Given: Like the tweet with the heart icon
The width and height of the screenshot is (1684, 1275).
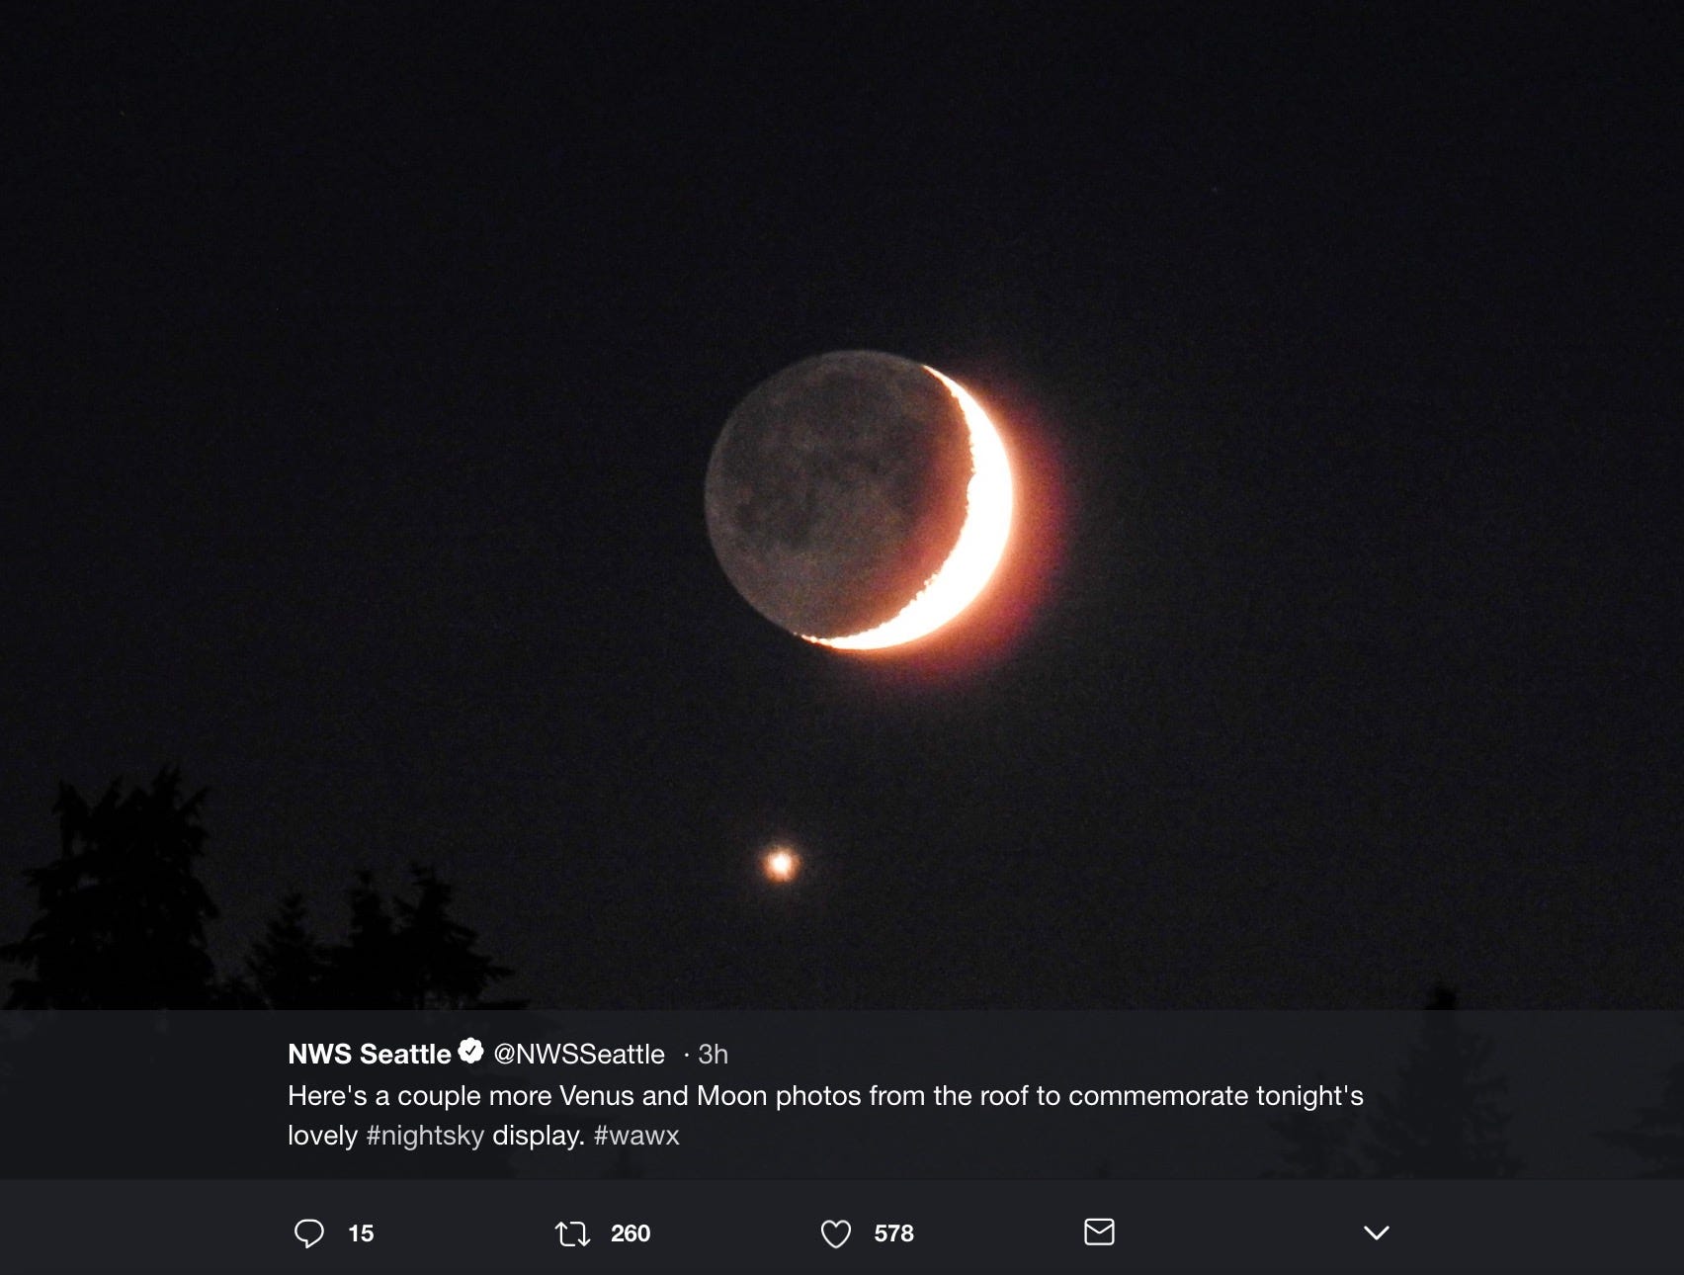Looking at the screenshot, I should coord(836,1233).
